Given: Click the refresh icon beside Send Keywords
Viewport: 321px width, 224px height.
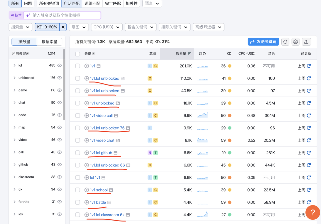Looking at the screenshot, I should (285, 42).
